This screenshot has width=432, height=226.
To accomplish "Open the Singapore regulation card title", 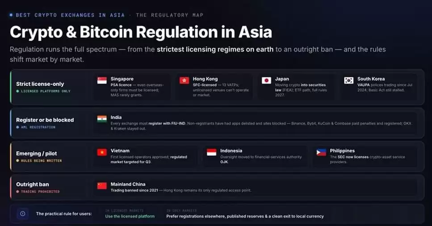I will pyautogui.click(x=122, y=79).
